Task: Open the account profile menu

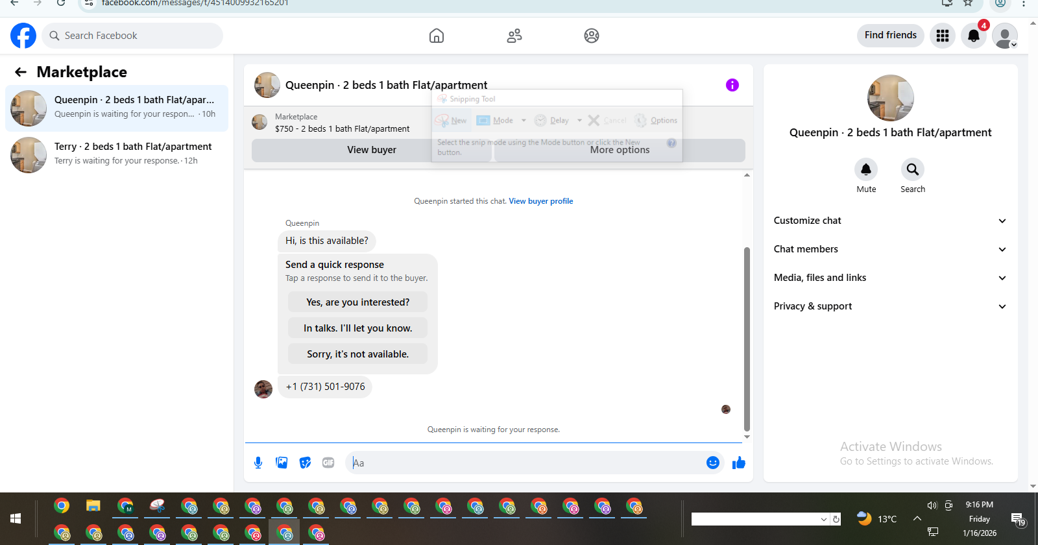Action: [1005, 36]
